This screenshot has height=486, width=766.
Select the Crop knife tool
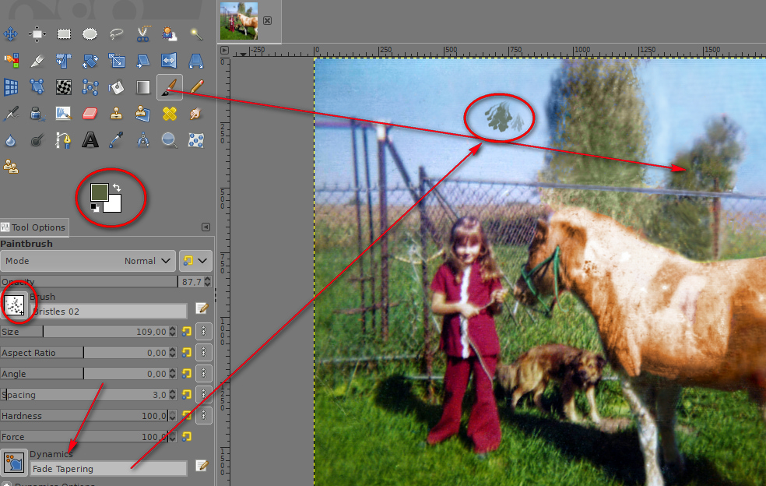37,61
